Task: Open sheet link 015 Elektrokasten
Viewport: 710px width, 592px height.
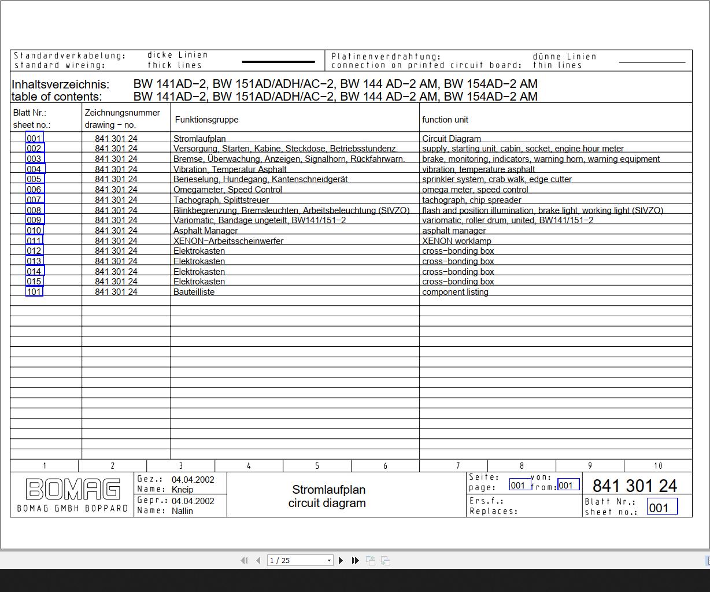Action: (34, 282)
